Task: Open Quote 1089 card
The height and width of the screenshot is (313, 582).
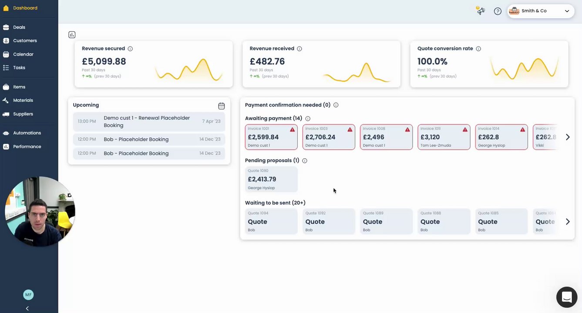Action: (386, 222)
